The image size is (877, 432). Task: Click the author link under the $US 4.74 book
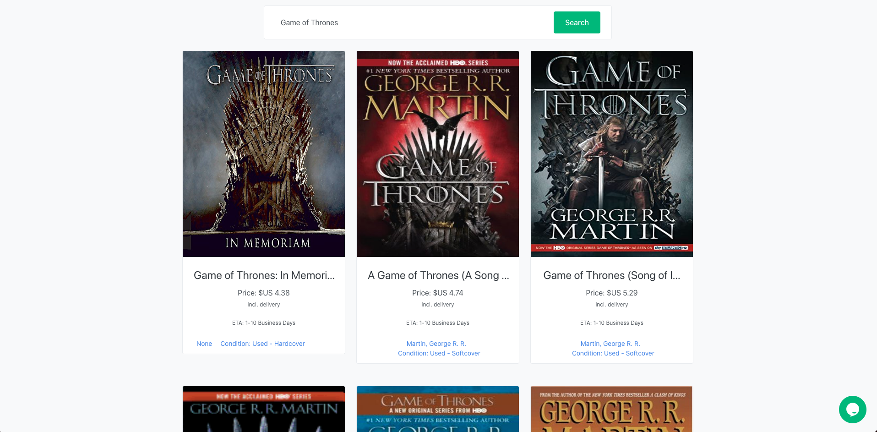[436, 344]
